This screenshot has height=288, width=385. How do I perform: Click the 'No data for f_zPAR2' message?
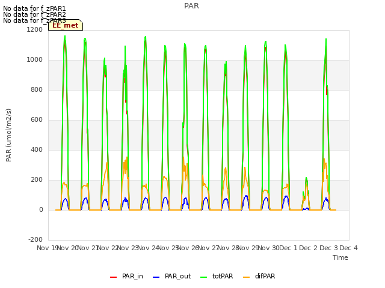(34, 14)
